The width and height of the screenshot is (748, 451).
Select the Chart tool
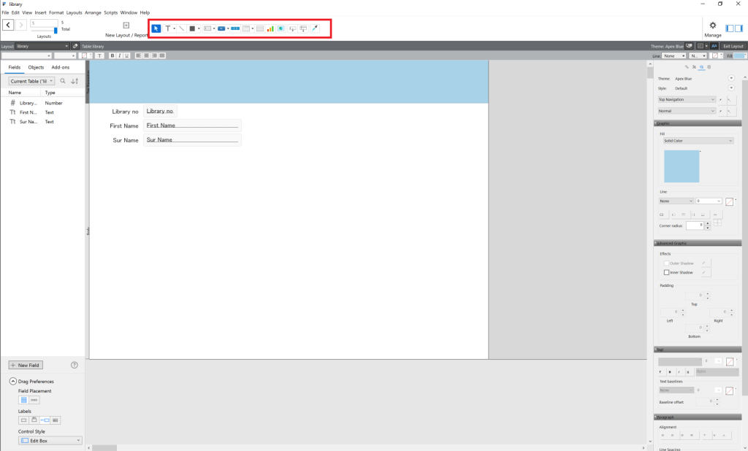[x=270, y=28]
